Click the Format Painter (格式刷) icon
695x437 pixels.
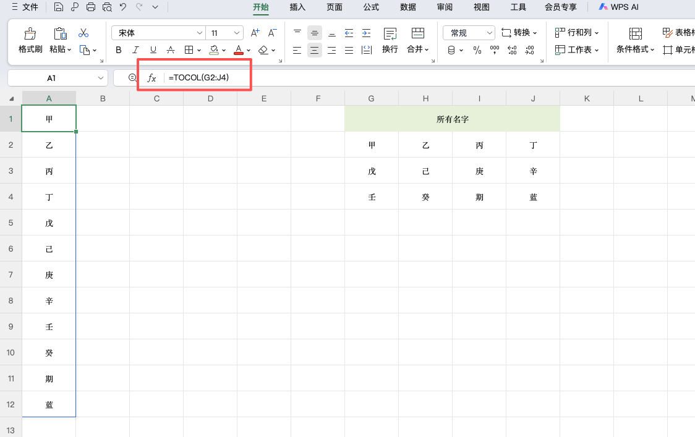(x=30, y=34)
